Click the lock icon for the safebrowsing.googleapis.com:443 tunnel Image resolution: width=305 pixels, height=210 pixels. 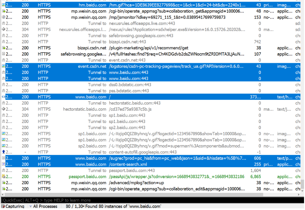[x=4, y=36]
